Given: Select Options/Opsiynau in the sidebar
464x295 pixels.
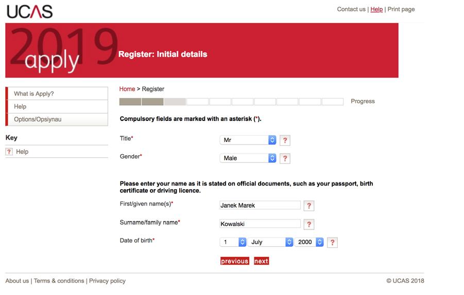Looking at the screenshot, I should [58, 119].
